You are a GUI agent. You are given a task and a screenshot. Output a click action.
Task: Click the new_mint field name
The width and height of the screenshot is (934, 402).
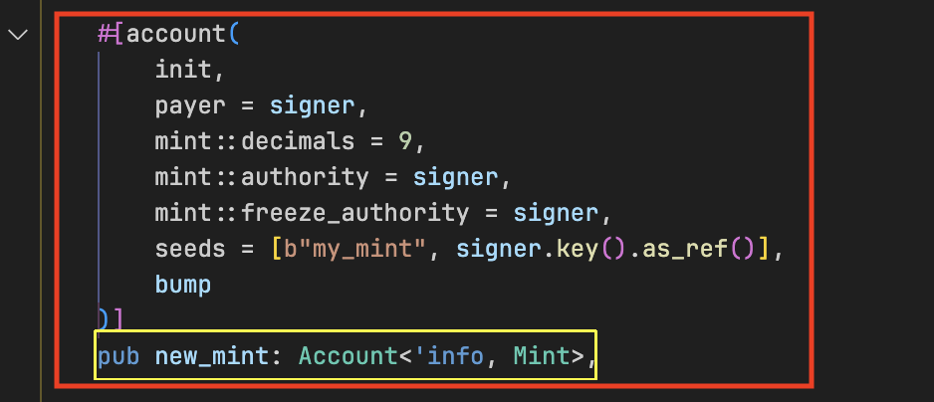pos(209,356)
